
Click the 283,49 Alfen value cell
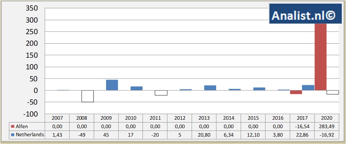[327, 126]
